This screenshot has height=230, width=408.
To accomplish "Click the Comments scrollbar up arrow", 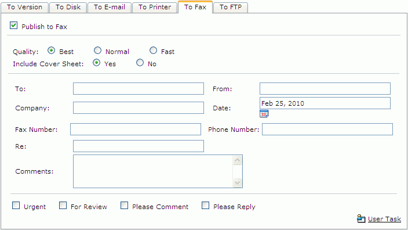I will (x=237, y=160).
